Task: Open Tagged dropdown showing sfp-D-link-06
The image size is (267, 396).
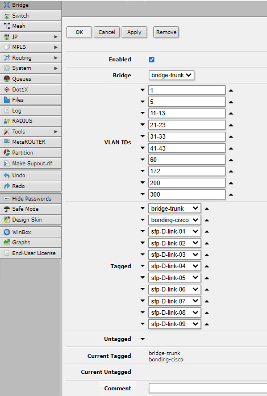Action: (x=174, y=289)
